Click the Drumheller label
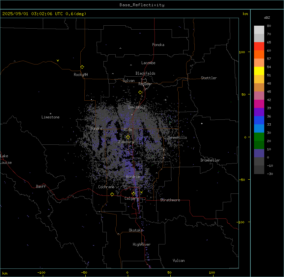The height and width of the screenshot is (277, 284). [210, 160]
